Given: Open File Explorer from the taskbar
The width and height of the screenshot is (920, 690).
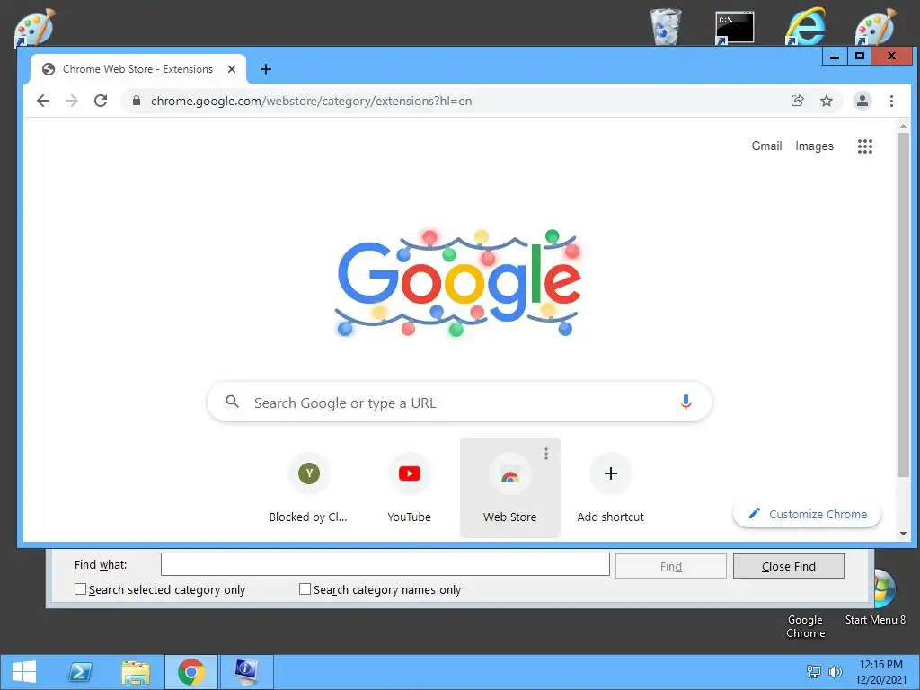Looking at the screenshot, I should 135,672.
